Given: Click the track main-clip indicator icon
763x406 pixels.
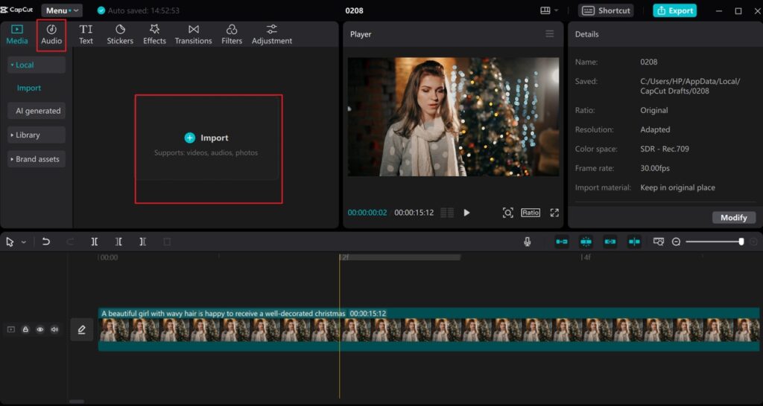Looking at the screenshot, I should tap(10, 329).
